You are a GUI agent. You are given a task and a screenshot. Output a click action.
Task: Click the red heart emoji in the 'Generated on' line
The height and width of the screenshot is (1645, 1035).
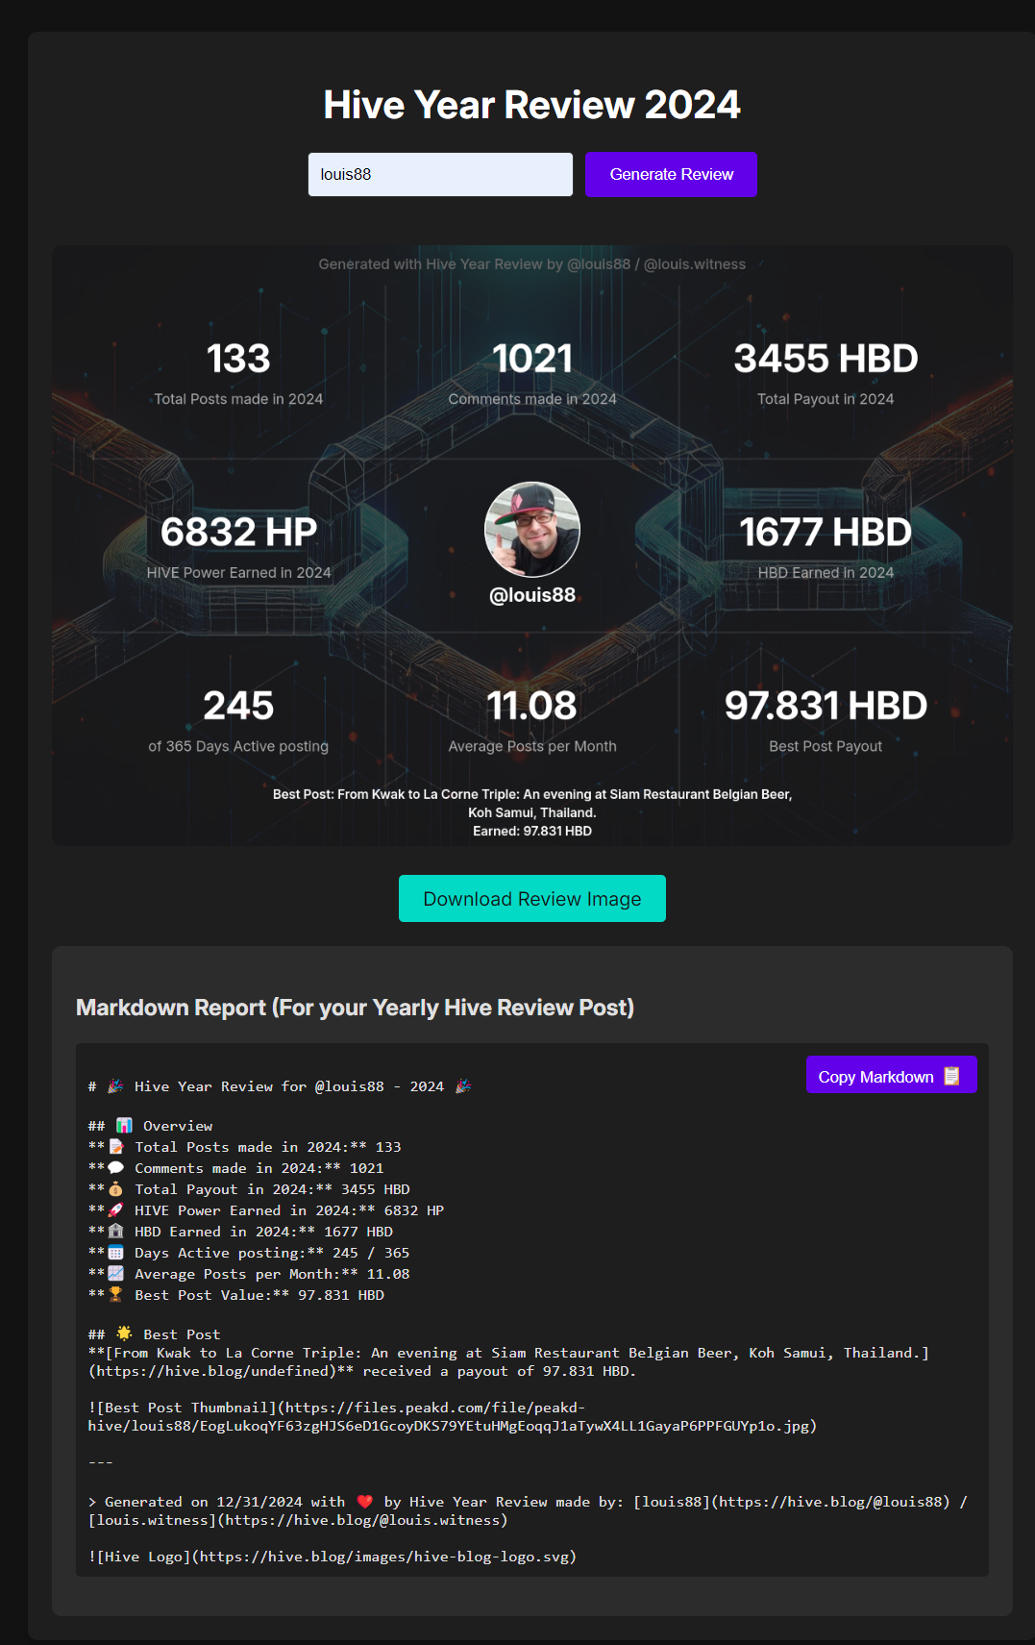(x=364, y=1502)
